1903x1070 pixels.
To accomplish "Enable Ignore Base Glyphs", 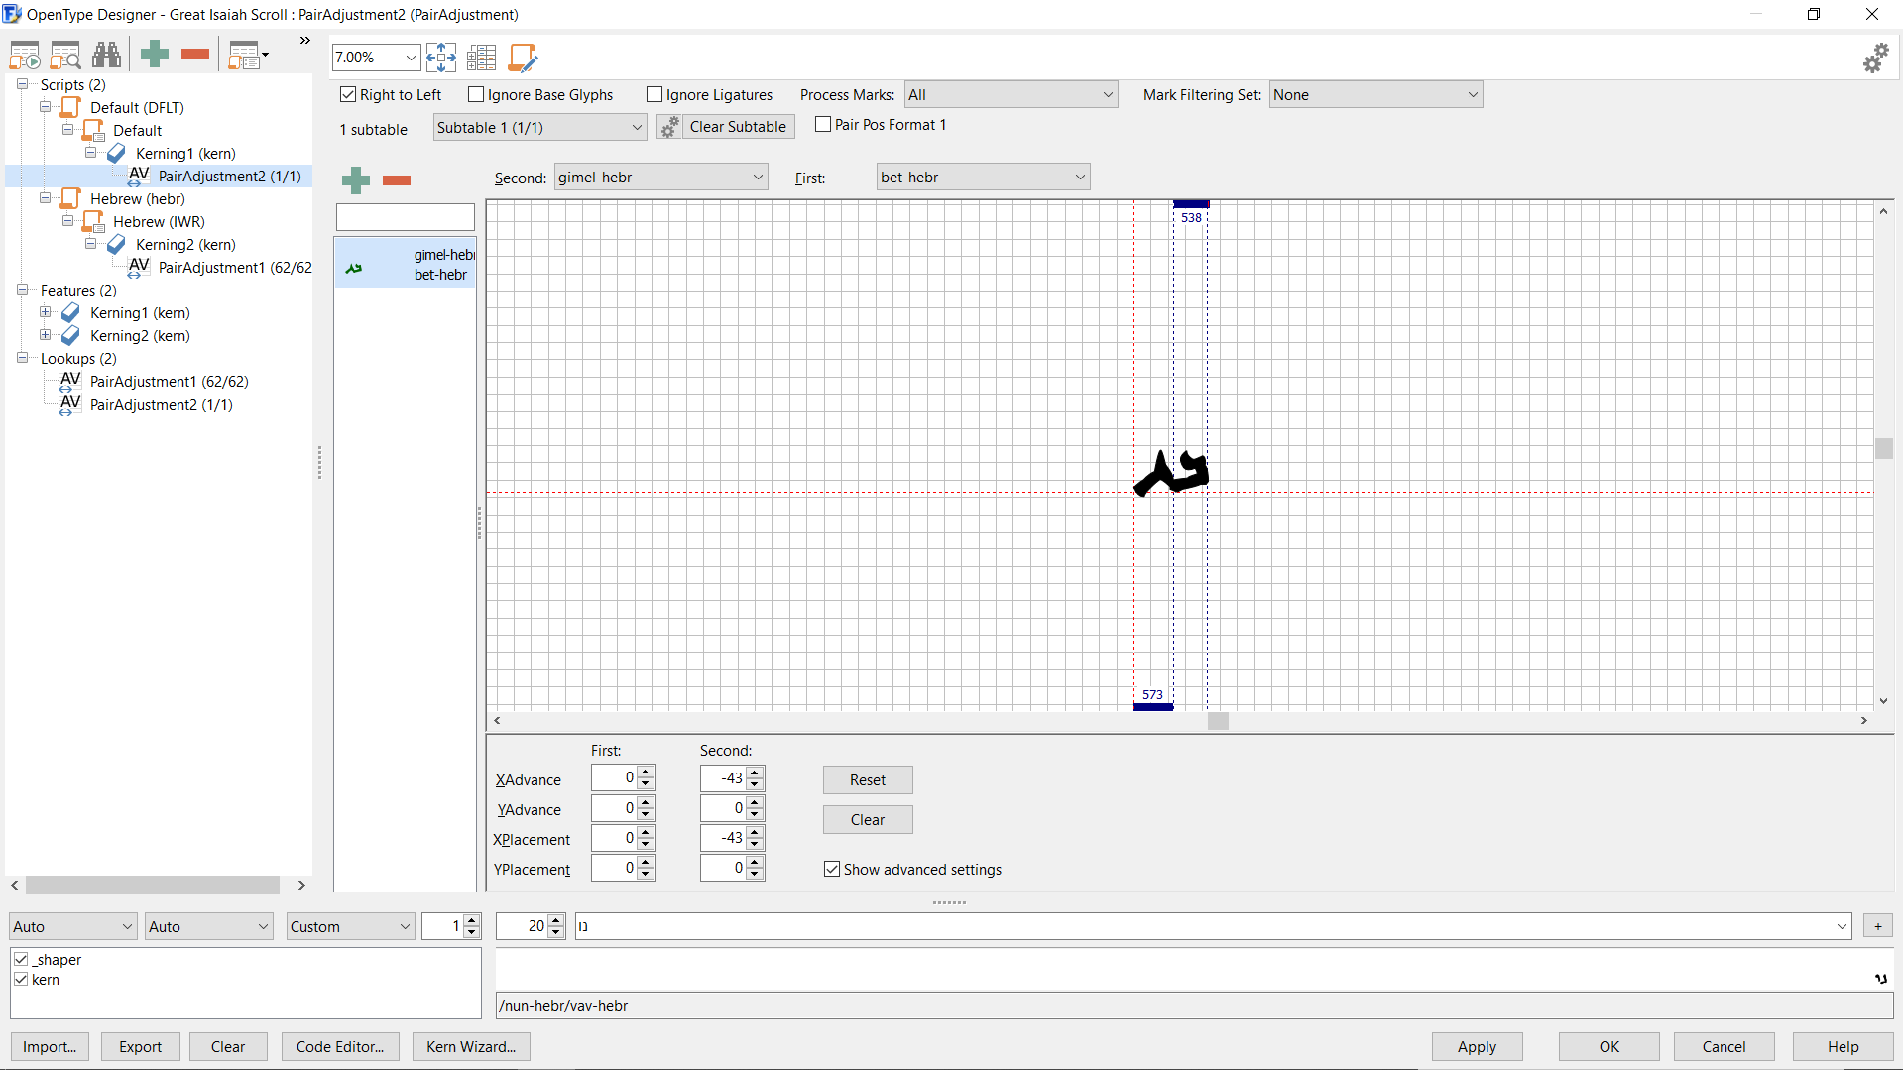I will (x=476, y=94).
